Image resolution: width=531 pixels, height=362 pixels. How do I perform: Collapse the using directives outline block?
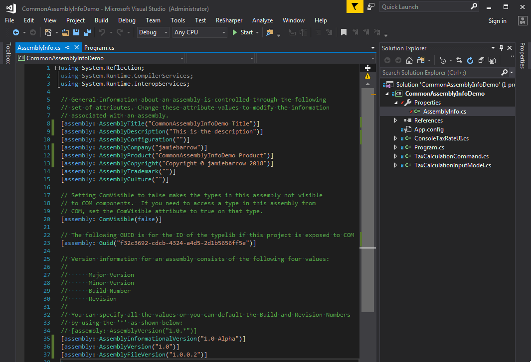57,68
